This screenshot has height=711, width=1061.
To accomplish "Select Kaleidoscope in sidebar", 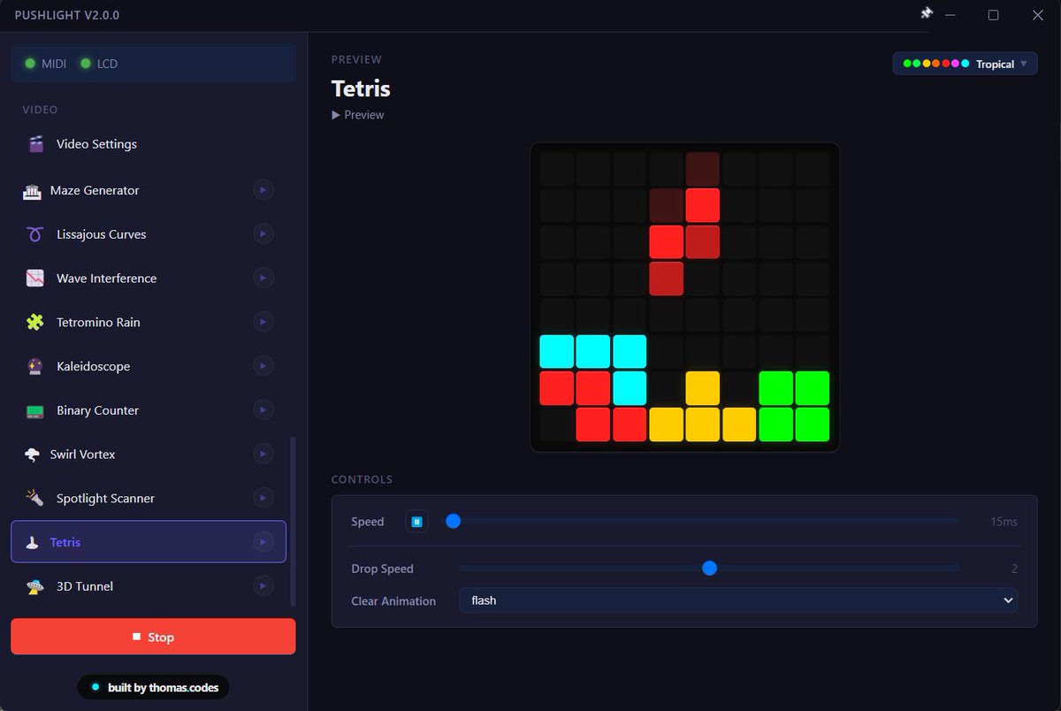I will pos(149,366).
